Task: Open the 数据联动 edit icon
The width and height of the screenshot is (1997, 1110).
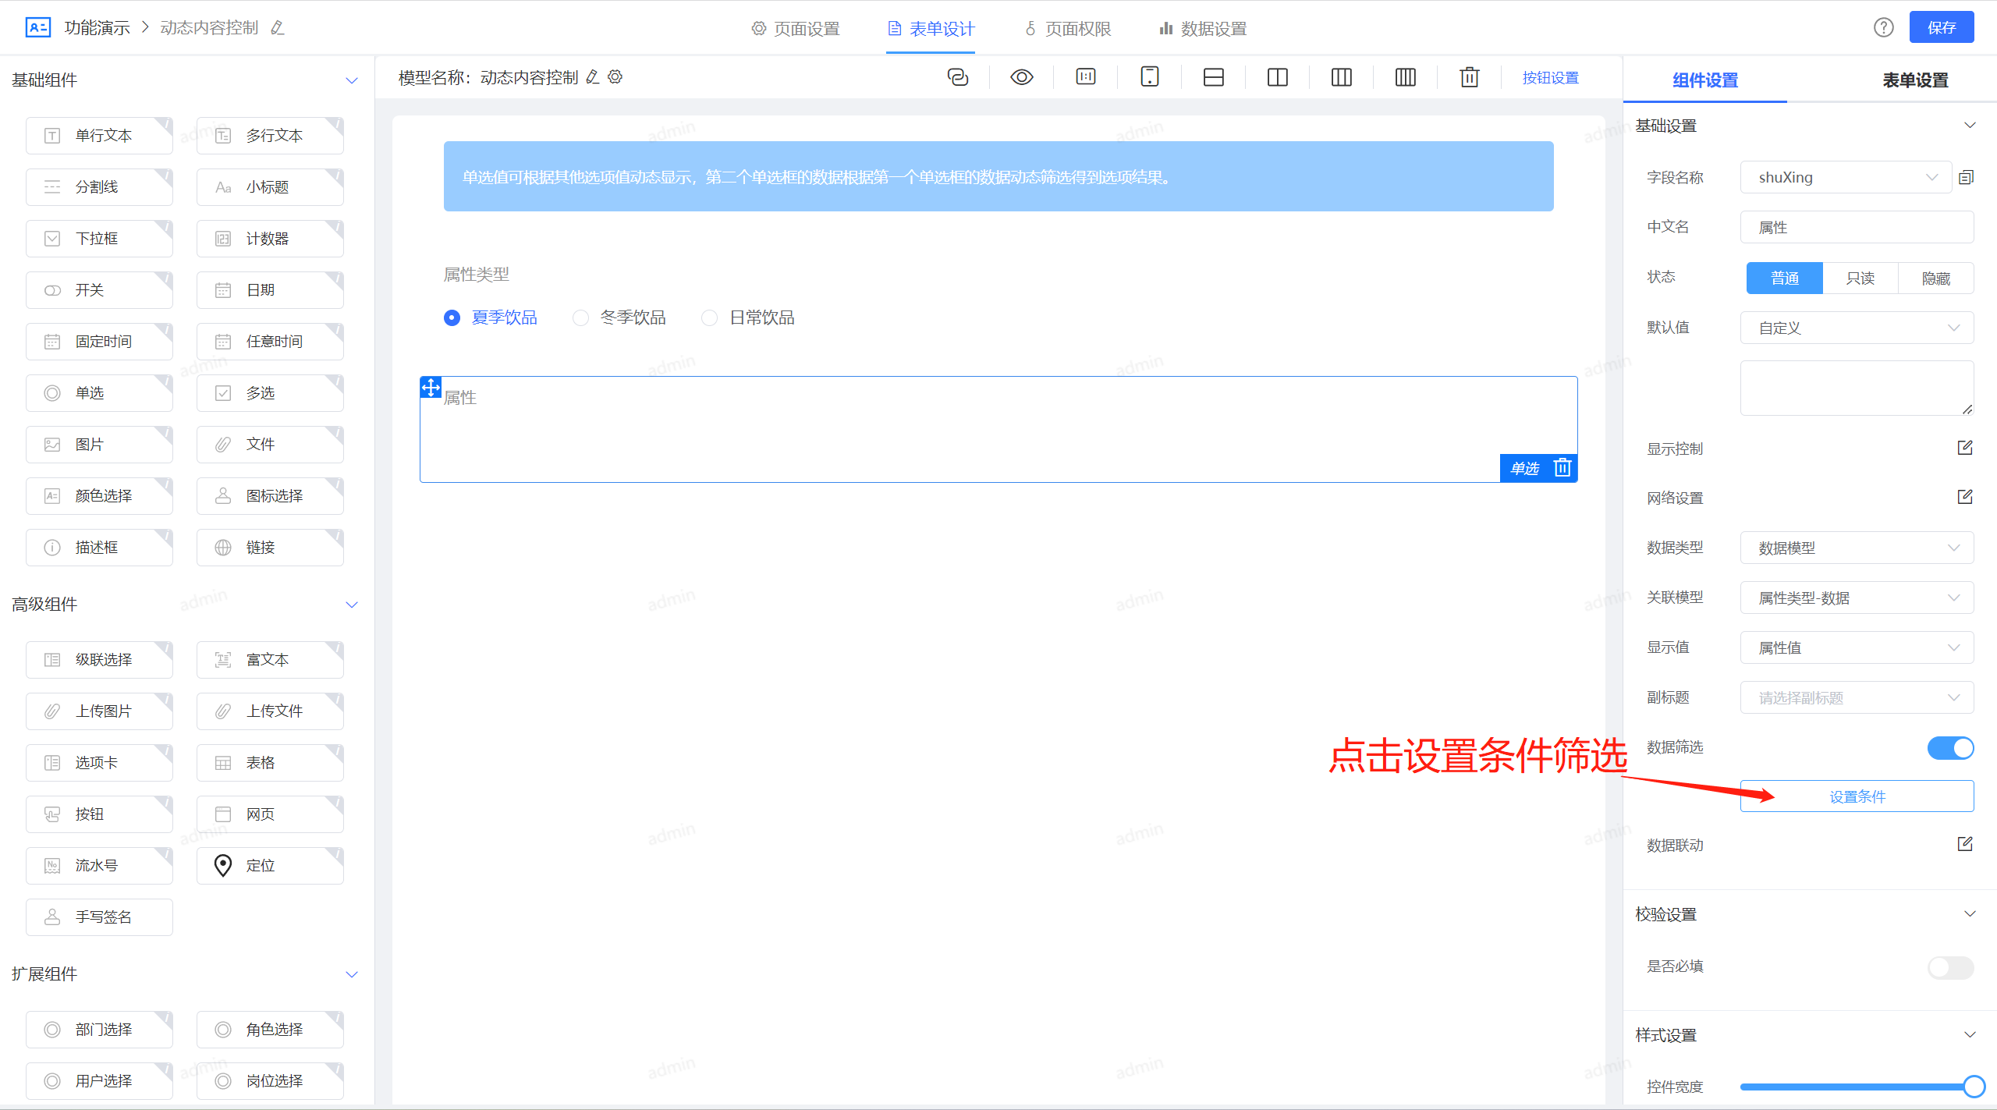Action: 1964,844
